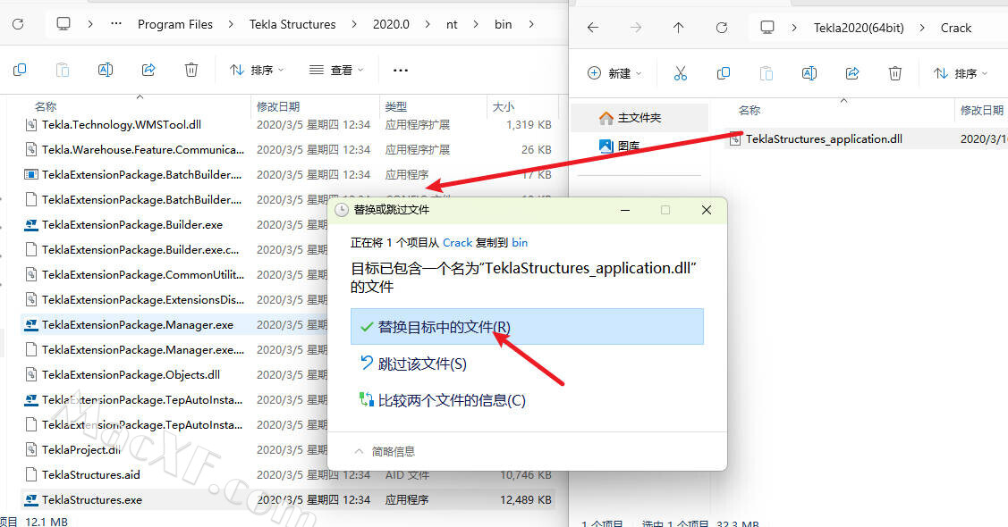Collapse details with 简略信息 expander

(x=385, y=451)
